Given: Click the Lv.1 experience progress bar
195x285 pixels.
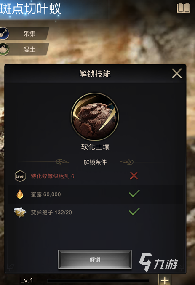Looking at the screenshot, I should point(98,281).
